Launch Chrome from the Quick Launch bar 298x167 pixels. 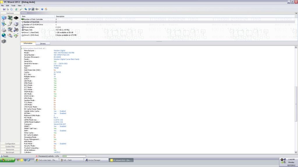point(18,160)
